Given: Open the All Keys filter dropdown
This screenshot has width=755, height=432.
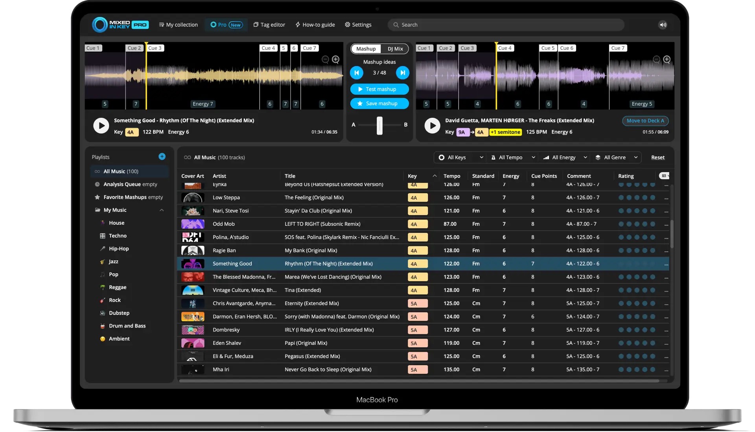Looking at the screenshot, I should (461, 157).
